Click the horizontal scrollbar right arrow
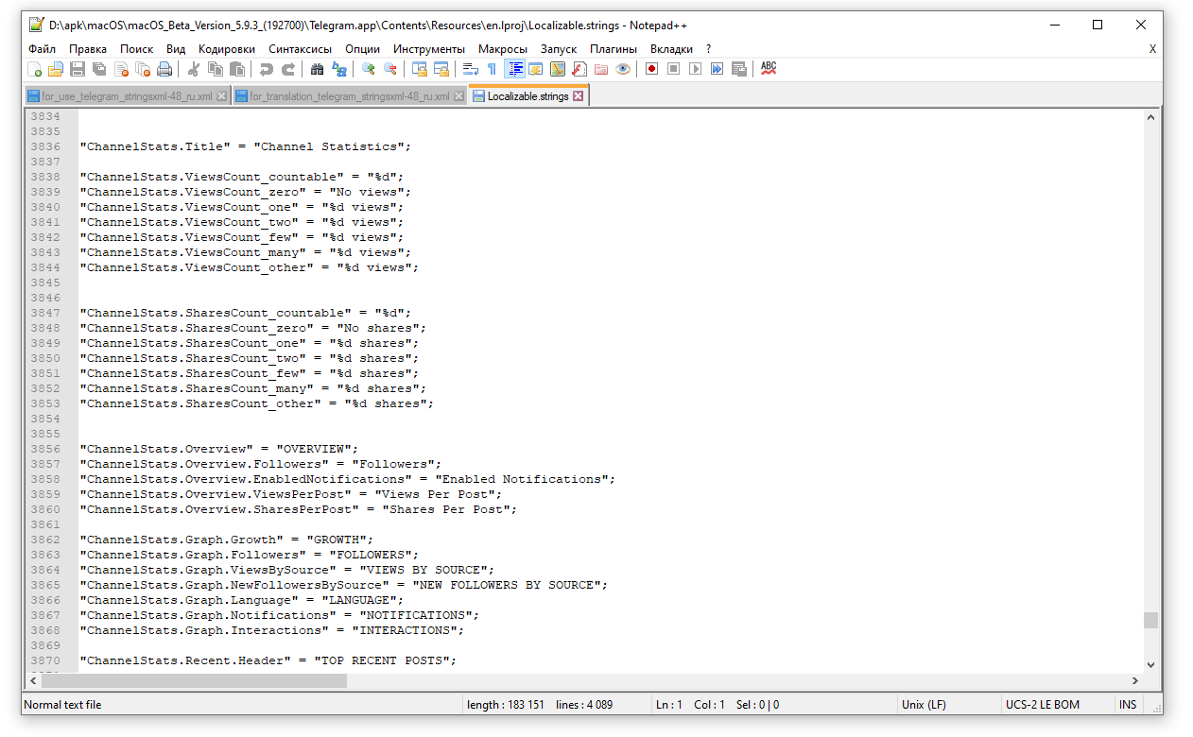 click(x=1134, y=680)
